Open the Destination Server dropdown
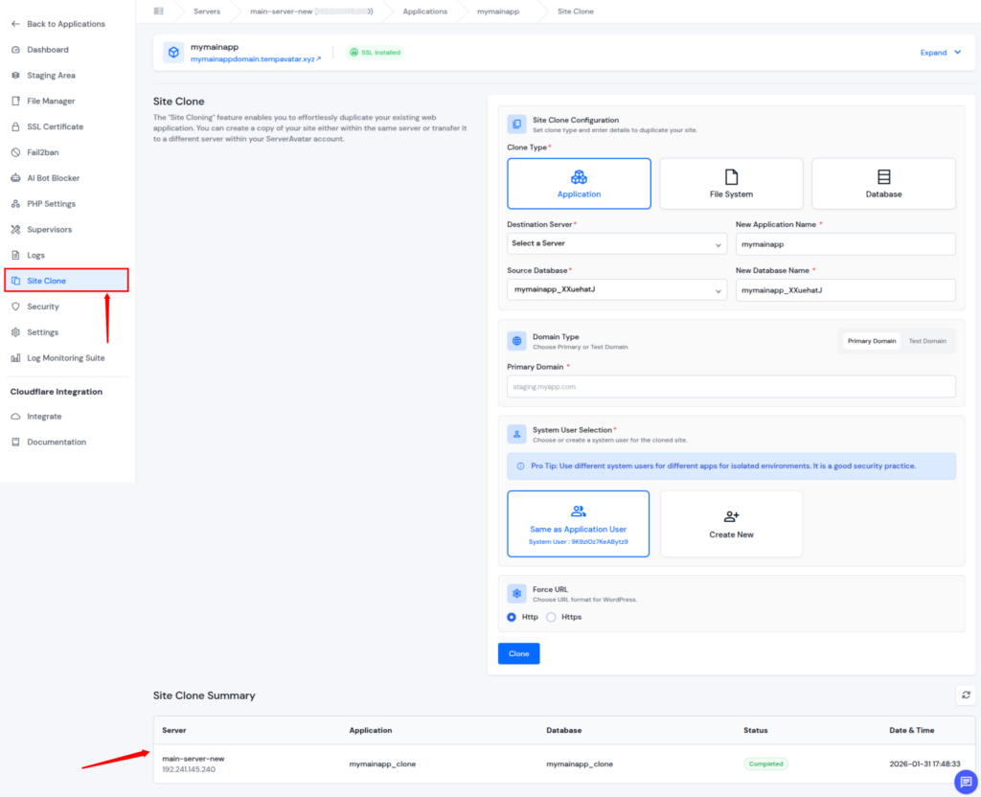This screenshot has width=981, height=797. tap(617, 244)
